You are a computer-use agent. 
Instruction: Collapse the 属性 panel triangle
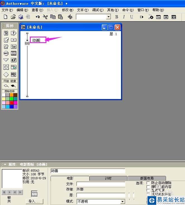[5, 164]
